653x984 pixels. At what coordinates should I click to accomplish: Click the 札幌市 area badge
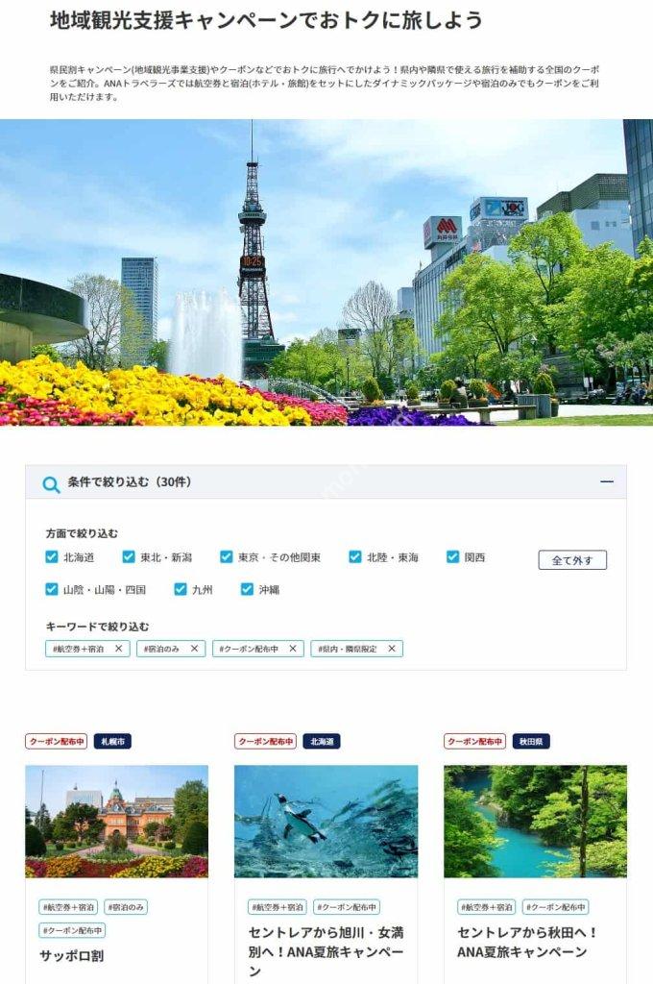tap(112, 741)
